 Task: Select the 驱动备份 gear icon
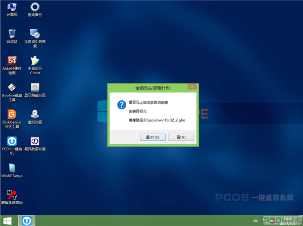pos(35,10)
